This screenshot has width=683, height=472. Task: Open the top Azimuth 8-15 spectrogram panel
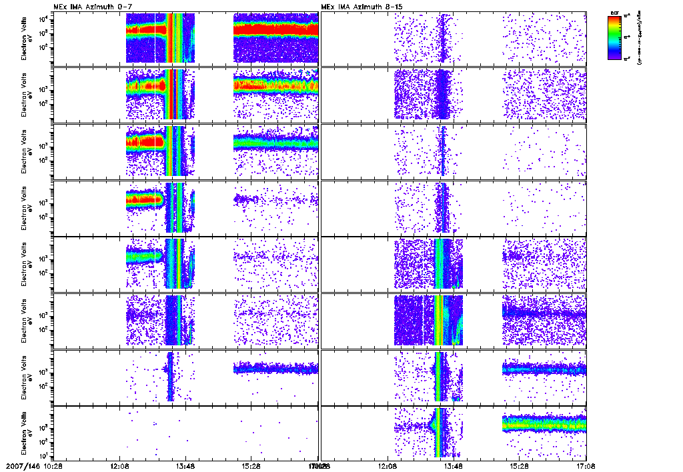tap(454, 39)
